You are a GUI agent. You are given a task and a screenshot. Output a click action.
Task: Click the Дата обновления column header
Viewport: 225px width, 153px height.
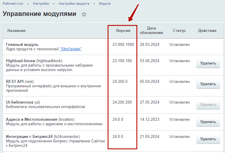click(x=151, y=31)
